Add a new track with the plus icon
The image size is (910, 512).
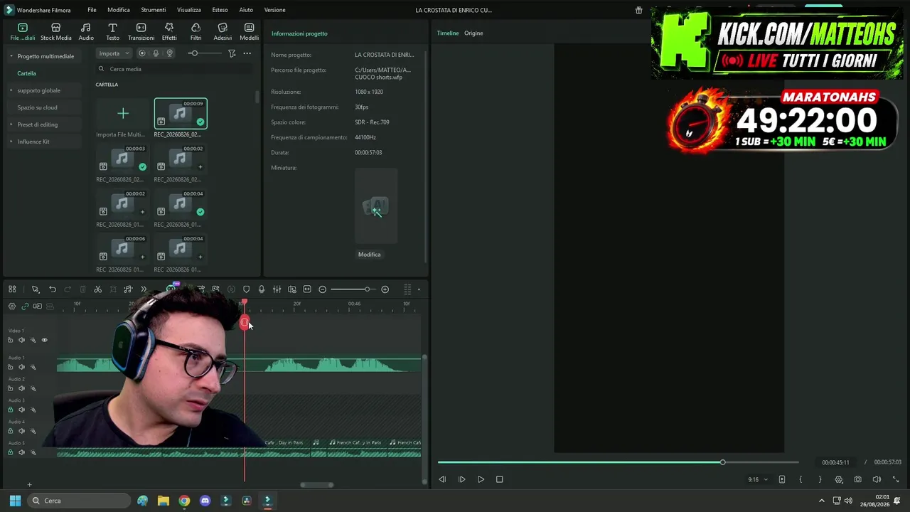pos(29,485)
